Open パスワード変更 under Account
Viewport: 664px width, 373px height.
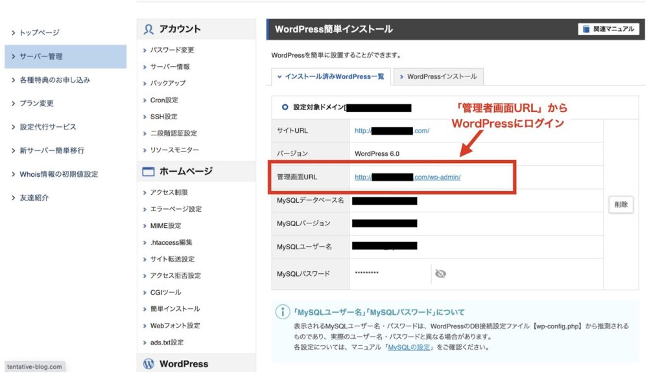point(172,50)
